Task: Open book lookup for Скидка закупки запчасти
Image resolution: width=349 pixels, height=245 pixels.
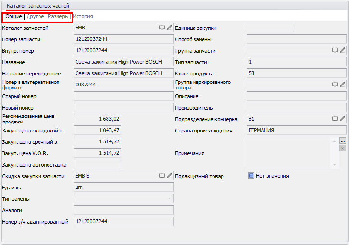Action: pos(162,176)
